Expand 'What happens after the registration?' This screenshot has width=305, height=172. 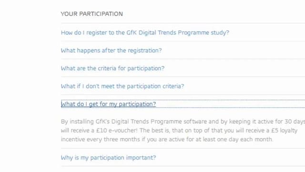coord(111,51)
